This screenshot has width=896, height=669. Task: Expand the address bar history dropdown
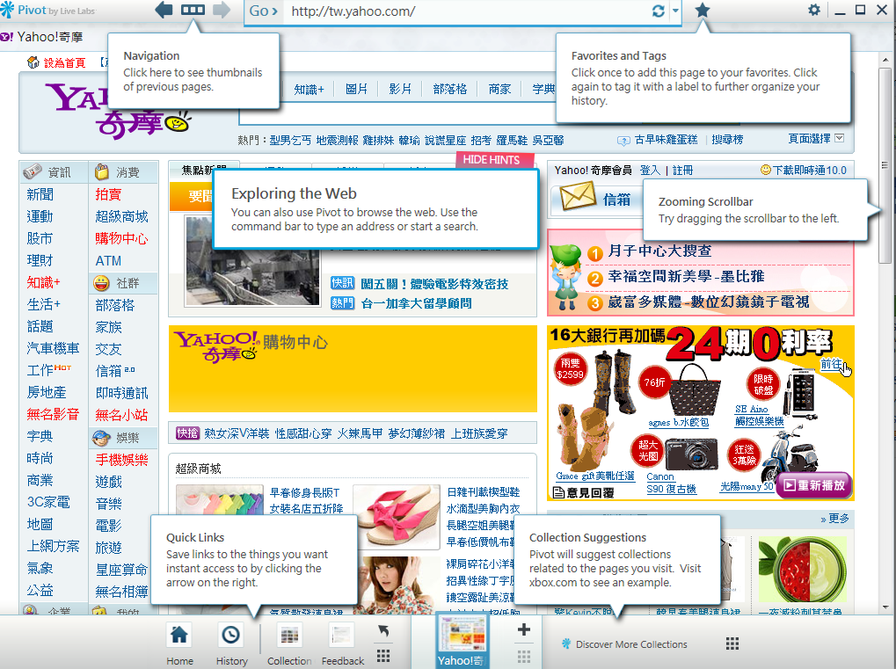[674, 11]
